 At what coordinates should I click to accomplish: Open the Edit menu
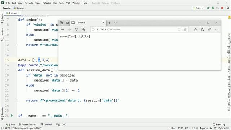[x=14, y=3]
